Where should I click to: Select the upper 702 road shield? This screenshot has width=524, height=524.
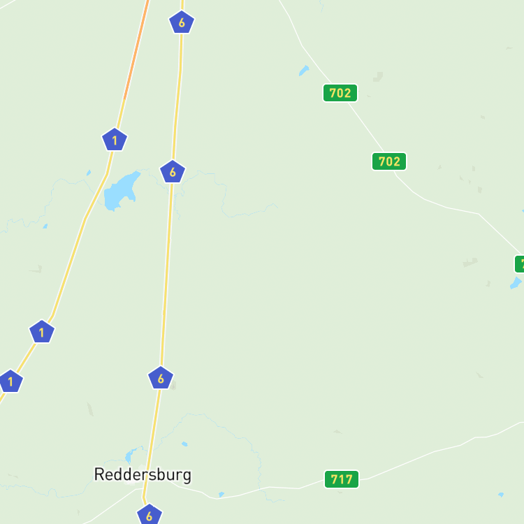click(x=340, y=93)
